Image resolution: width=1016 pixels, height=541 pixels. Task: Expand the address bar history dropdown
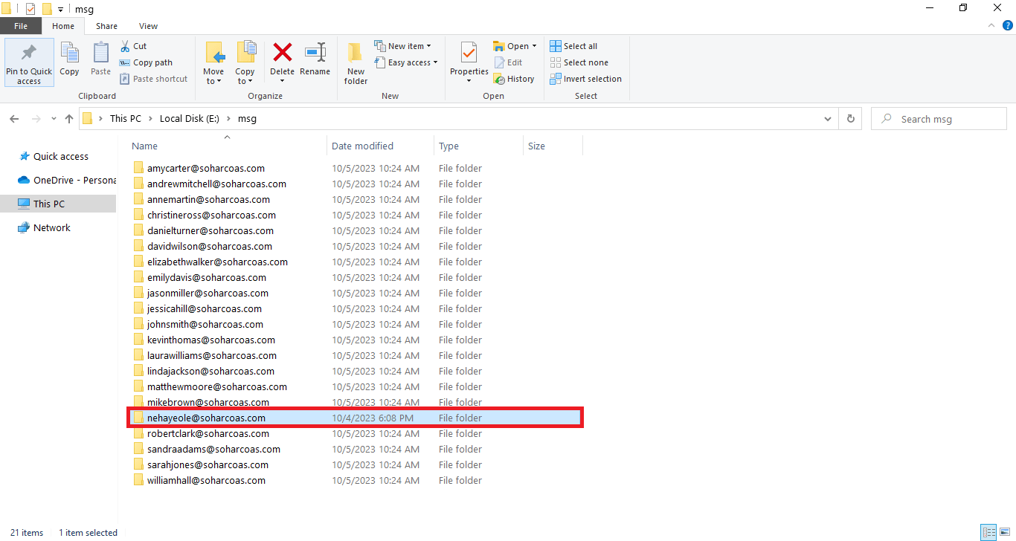pyautogui.click(x=829, y=119)
